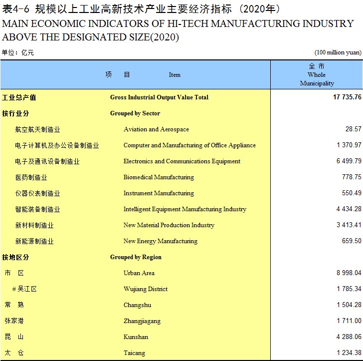Click the Grouped by Region heading
Viewport: 363px width, 361px height.
(136, 257)
